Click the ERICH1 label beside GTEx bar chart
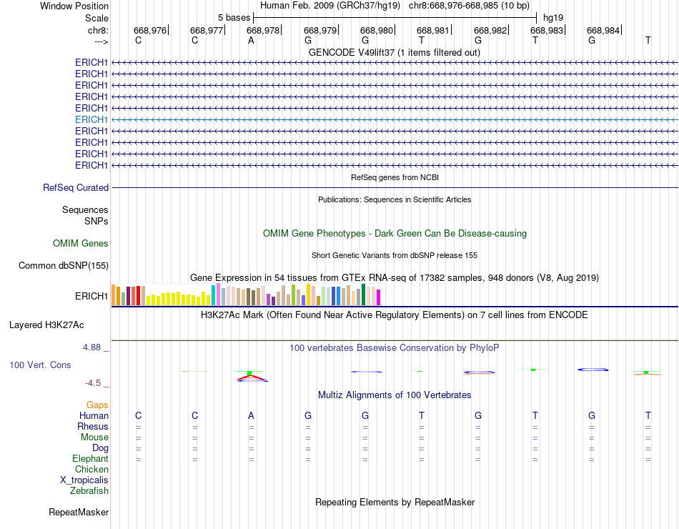This screenshot has width=679, height=529. (x=91, y=297)
